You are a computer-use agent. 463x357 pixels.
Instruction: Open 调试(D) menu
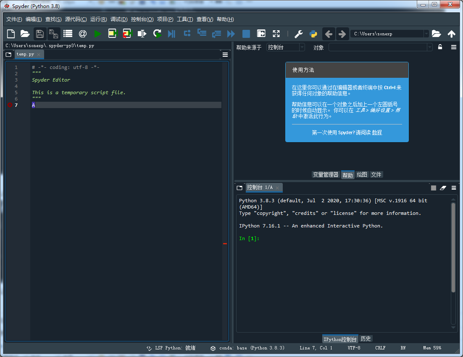tap(119, 19)
